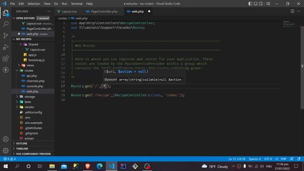Collapse the MY-RECIPES project section
Viewport: 304px width, 171px height.
[14, 39]
